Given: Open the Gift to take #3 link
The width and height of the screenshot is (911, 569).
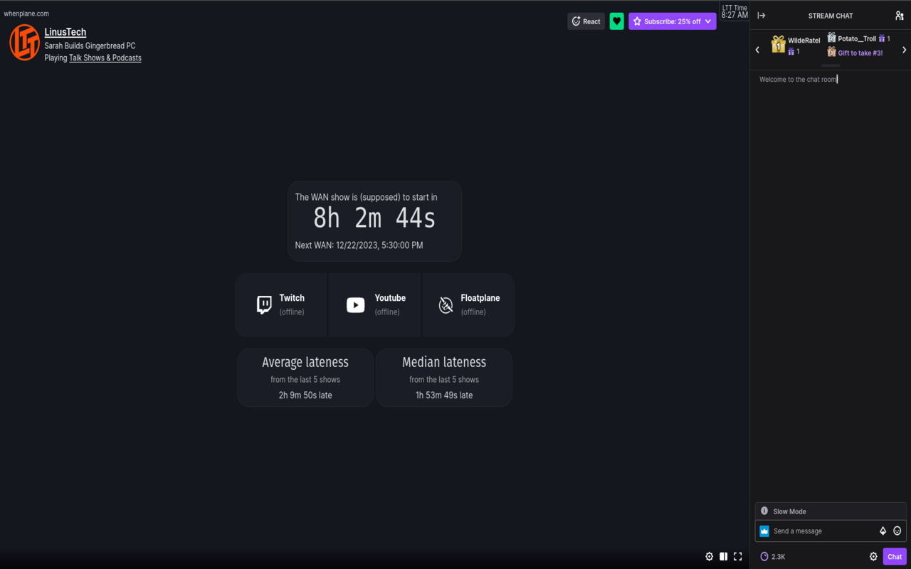Looking at the screenshot, I should tap(859, 52).
